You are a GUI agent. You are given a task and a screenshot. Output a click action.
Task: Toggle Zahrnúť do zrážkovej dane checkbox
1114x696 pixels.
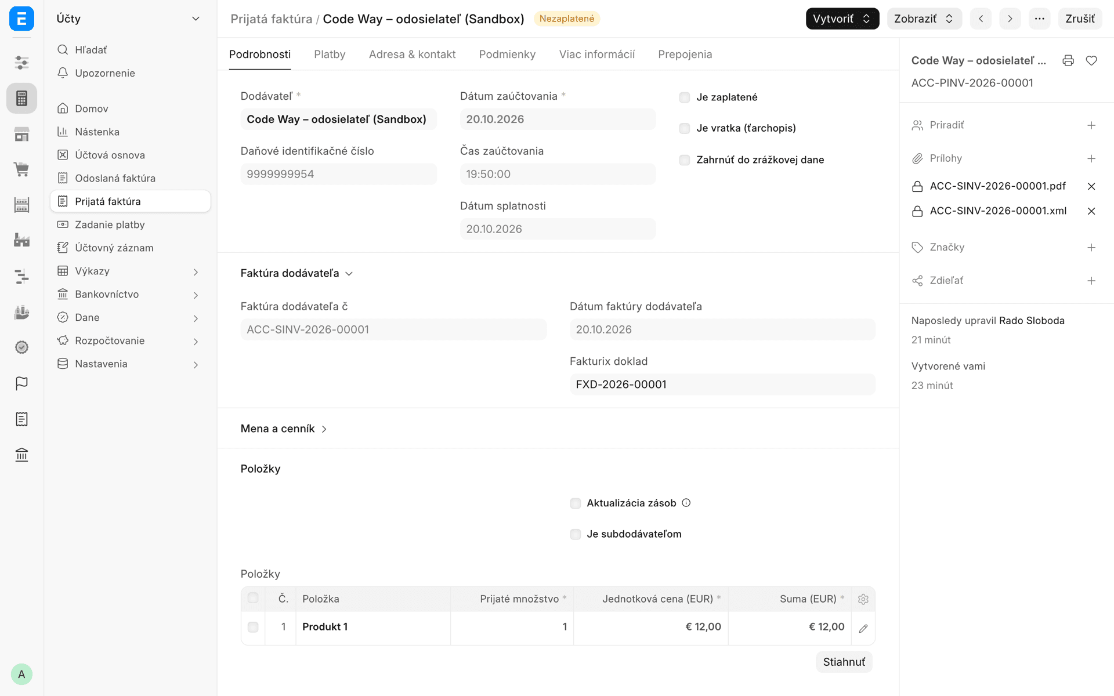tap(685, 160)
